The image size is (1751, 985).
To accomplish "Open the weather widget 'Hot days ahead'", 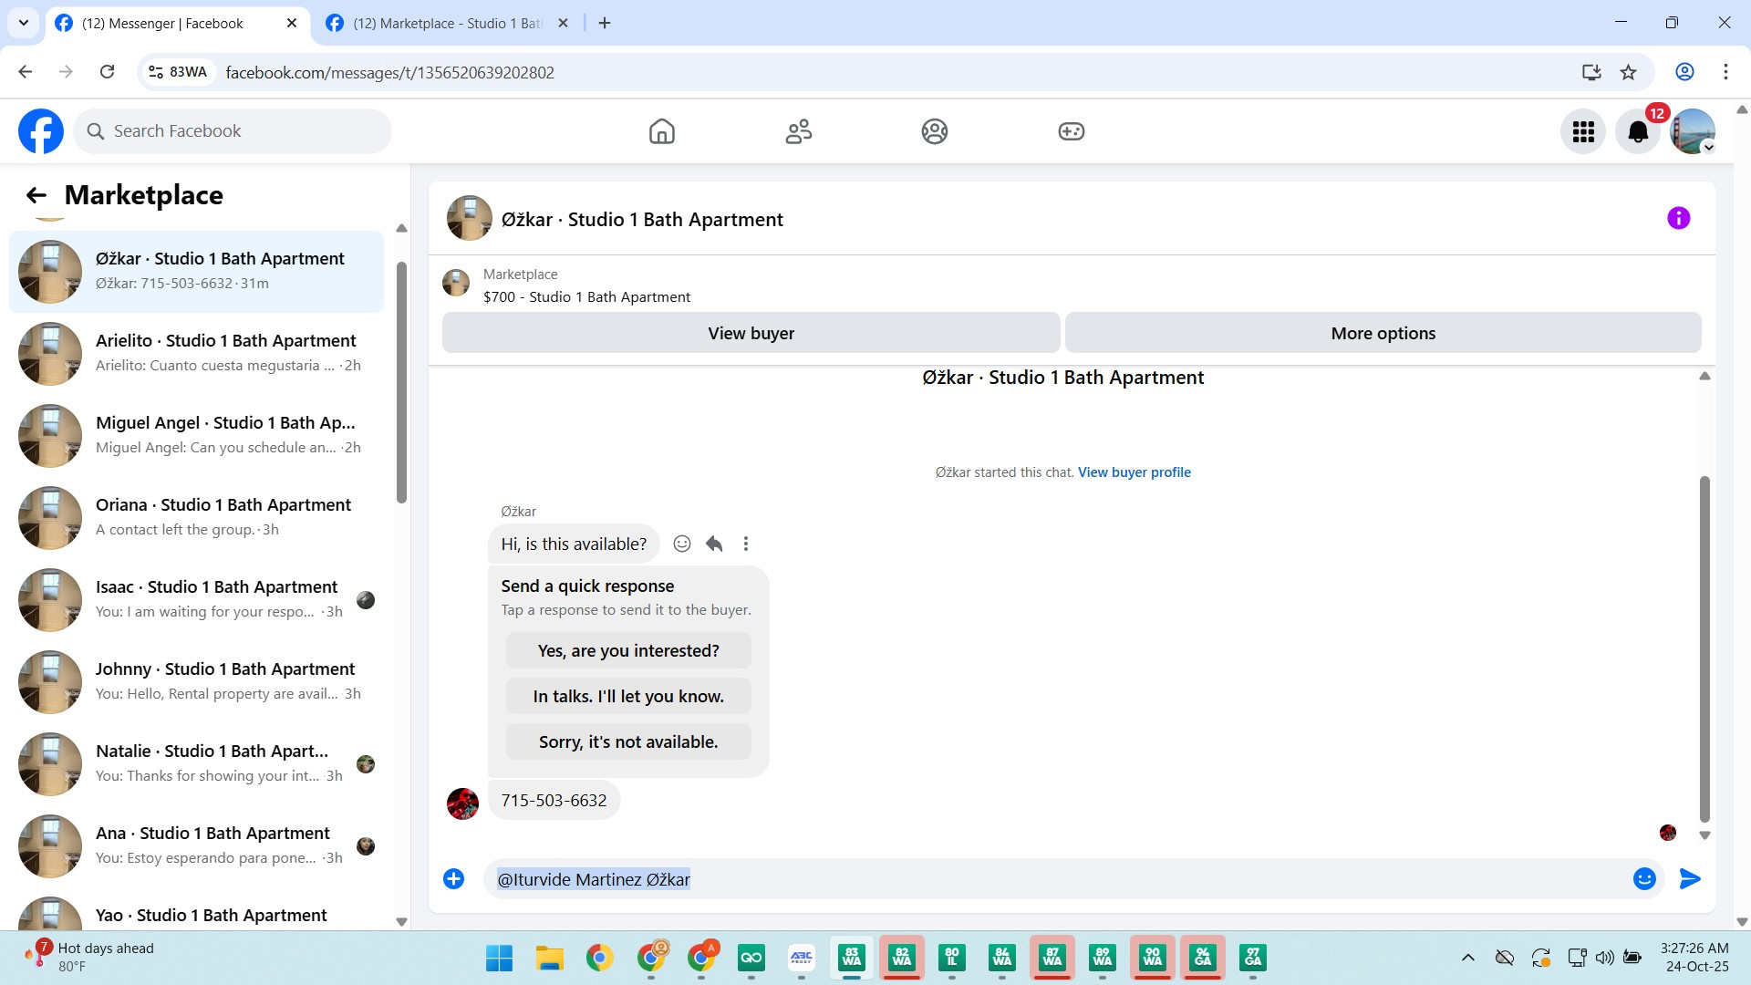I will pyautogui.click(x=89, y=957).
